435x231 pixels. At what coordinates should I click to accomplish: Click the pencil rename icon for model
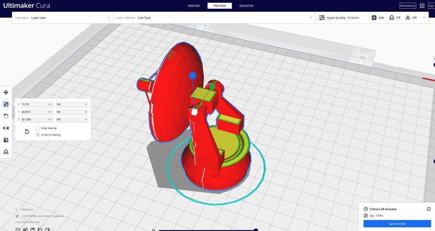click(17, 216)
